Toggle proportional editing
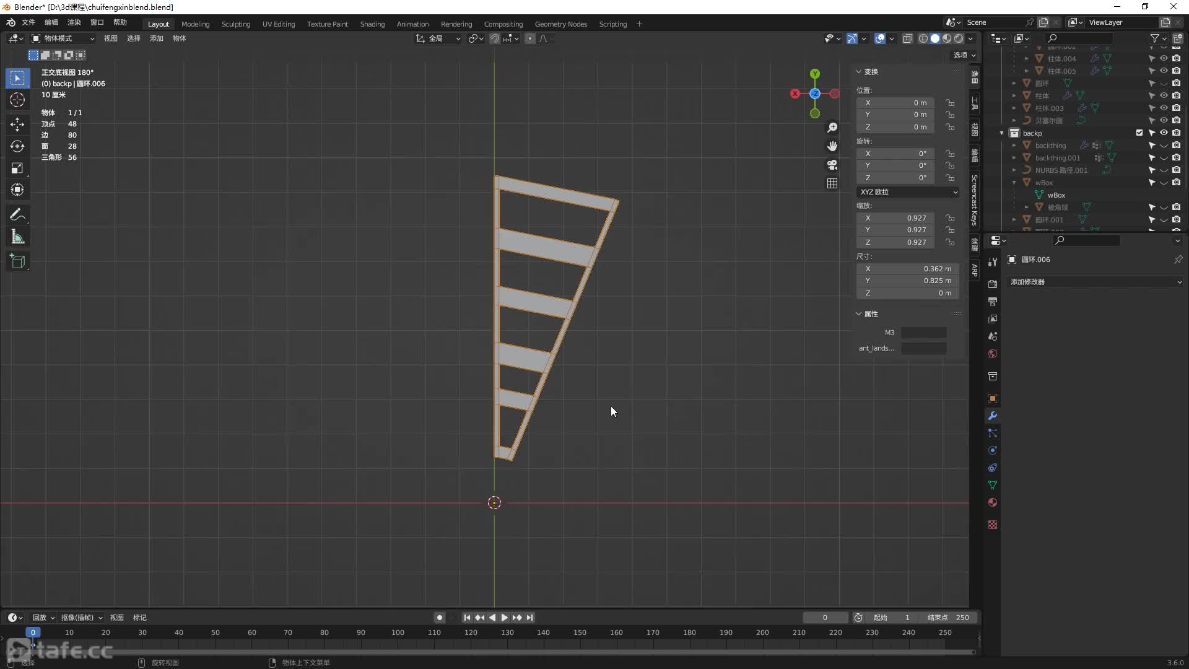The width and height of the screenshot is (1189, 669). tap(530, 38)
